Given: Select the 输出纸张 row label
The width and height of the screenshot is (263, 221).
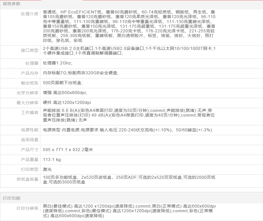Looking at the screenshot, I should point(30,83).
